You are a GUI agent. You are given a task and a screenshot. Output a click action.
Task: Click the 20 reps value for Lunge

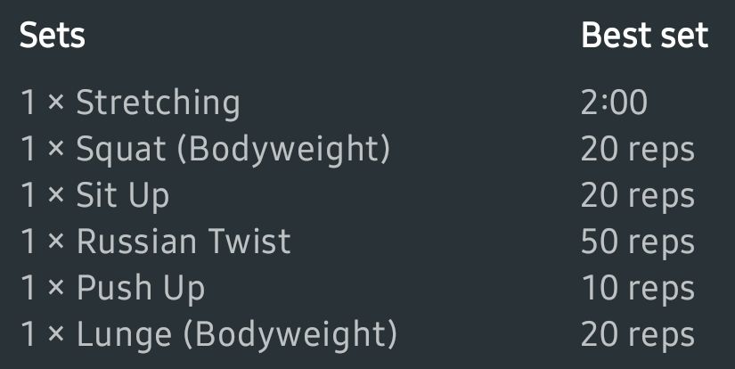coord(637,334)
